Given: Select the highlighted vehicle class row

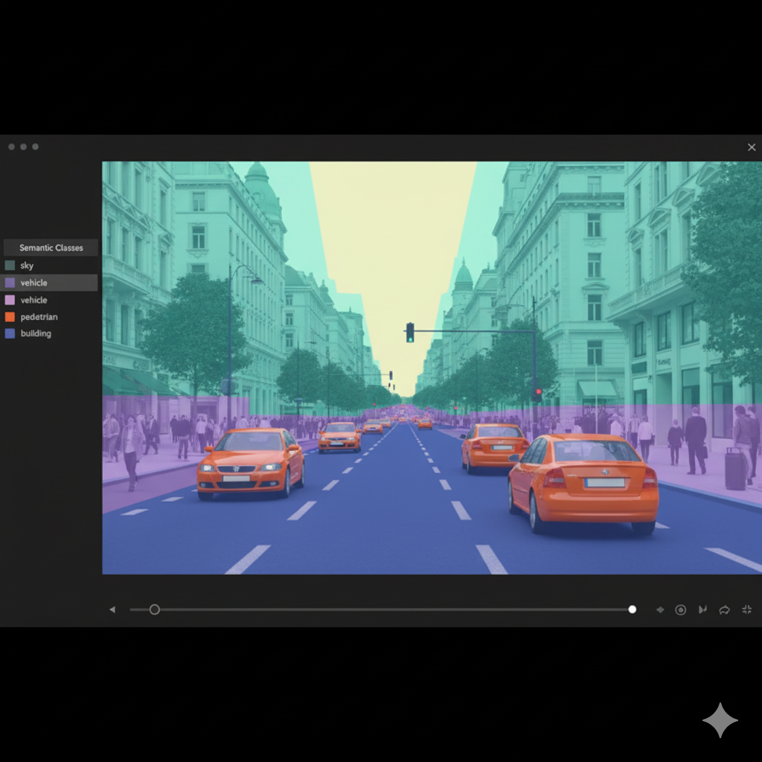Looking at the screenshot, I should tap(49, 283).
